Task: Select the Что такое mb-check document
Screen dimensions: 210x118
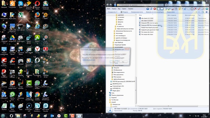Action: click(147, 32)
